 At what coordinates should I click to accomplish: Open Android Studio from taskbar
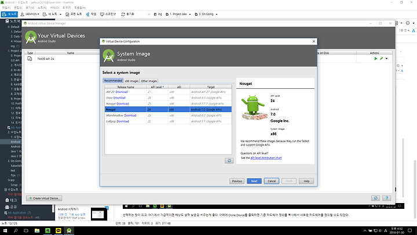pos(69,231)
